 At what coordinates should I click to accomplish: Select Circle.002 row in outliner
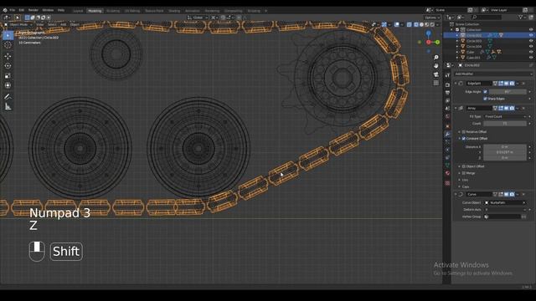488,35
